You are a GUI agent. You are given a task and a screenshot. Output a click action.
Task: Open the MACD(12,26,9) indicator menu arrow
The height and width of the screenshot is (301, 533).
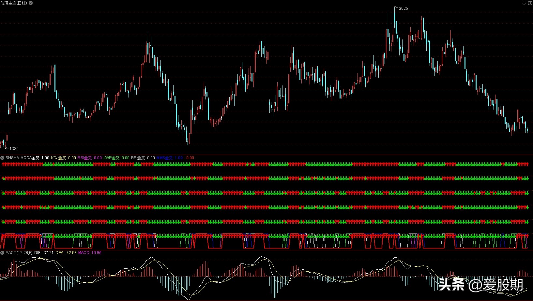point(3,253)
